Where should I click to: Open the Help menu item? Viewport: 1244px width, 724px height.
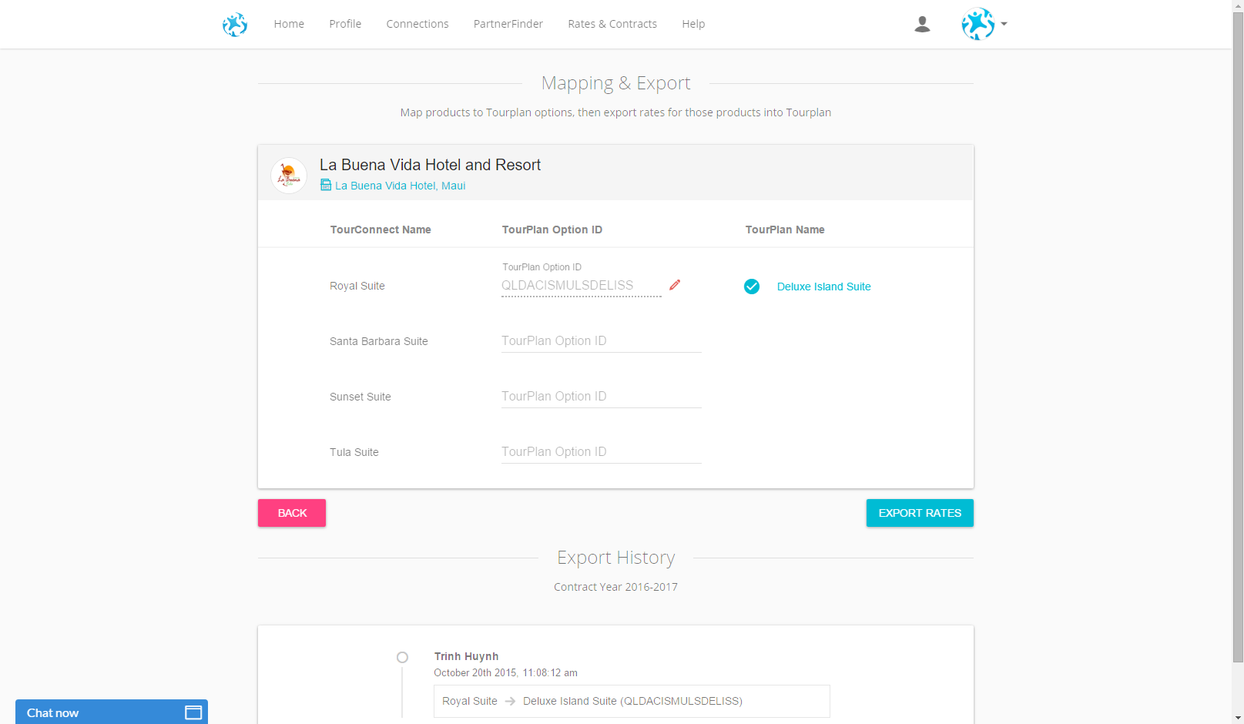(x=693, y=24)
